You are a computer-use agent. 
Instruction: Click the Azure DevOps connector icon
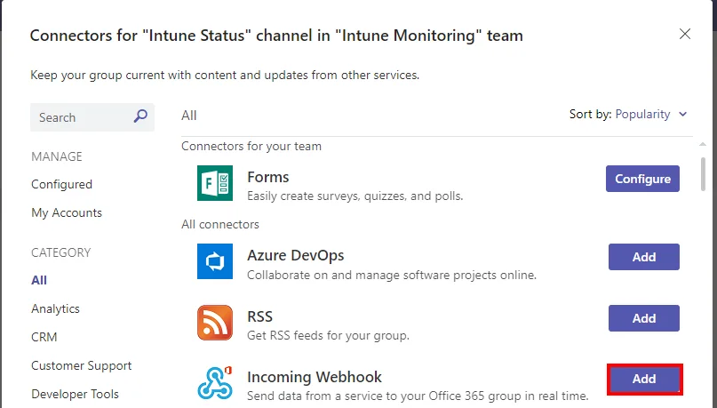pyautogui.click(x=215, y=261)
